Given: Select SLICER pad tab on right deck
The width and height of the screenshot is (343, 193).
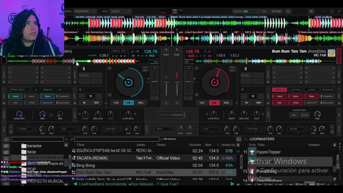Looking at the screenshot, I should tap(312, 90).
